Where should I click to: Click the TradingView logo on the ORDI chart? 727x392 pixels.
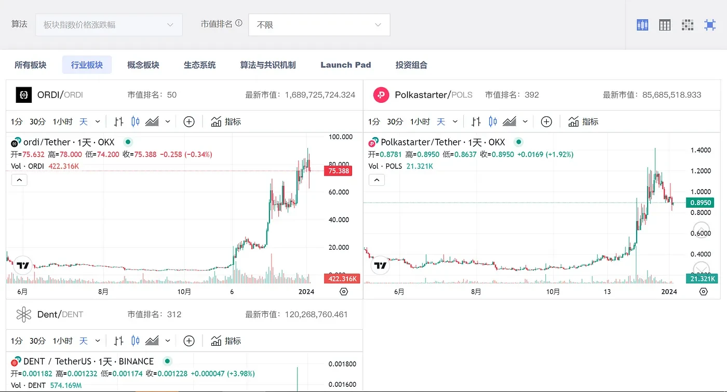[x=23, y=265]
